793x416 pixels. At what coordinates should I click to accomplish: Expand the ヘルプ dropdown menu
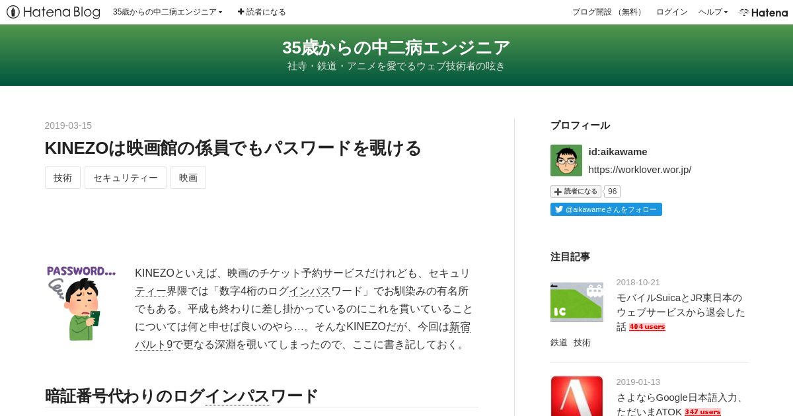[x=713, y=12]
